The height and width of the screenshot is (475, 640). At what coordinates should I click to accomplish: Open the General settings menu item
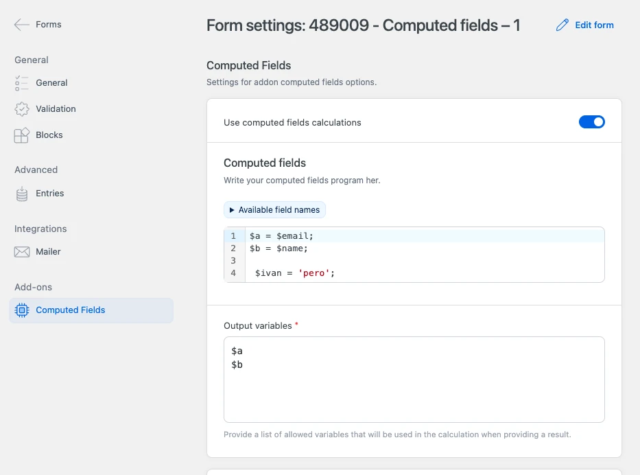point(51,83)
